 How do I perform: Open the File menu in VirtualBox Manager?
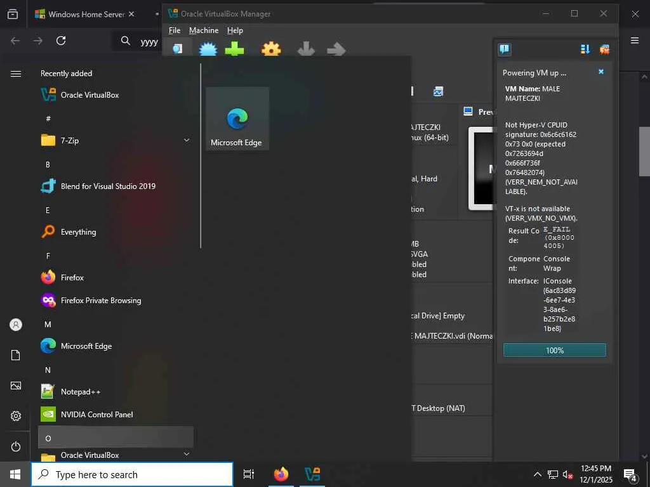coord(175,30)
